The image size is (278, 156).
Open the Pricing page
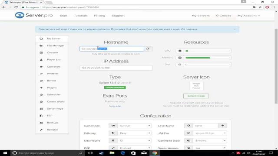click(x=99, y=16)
